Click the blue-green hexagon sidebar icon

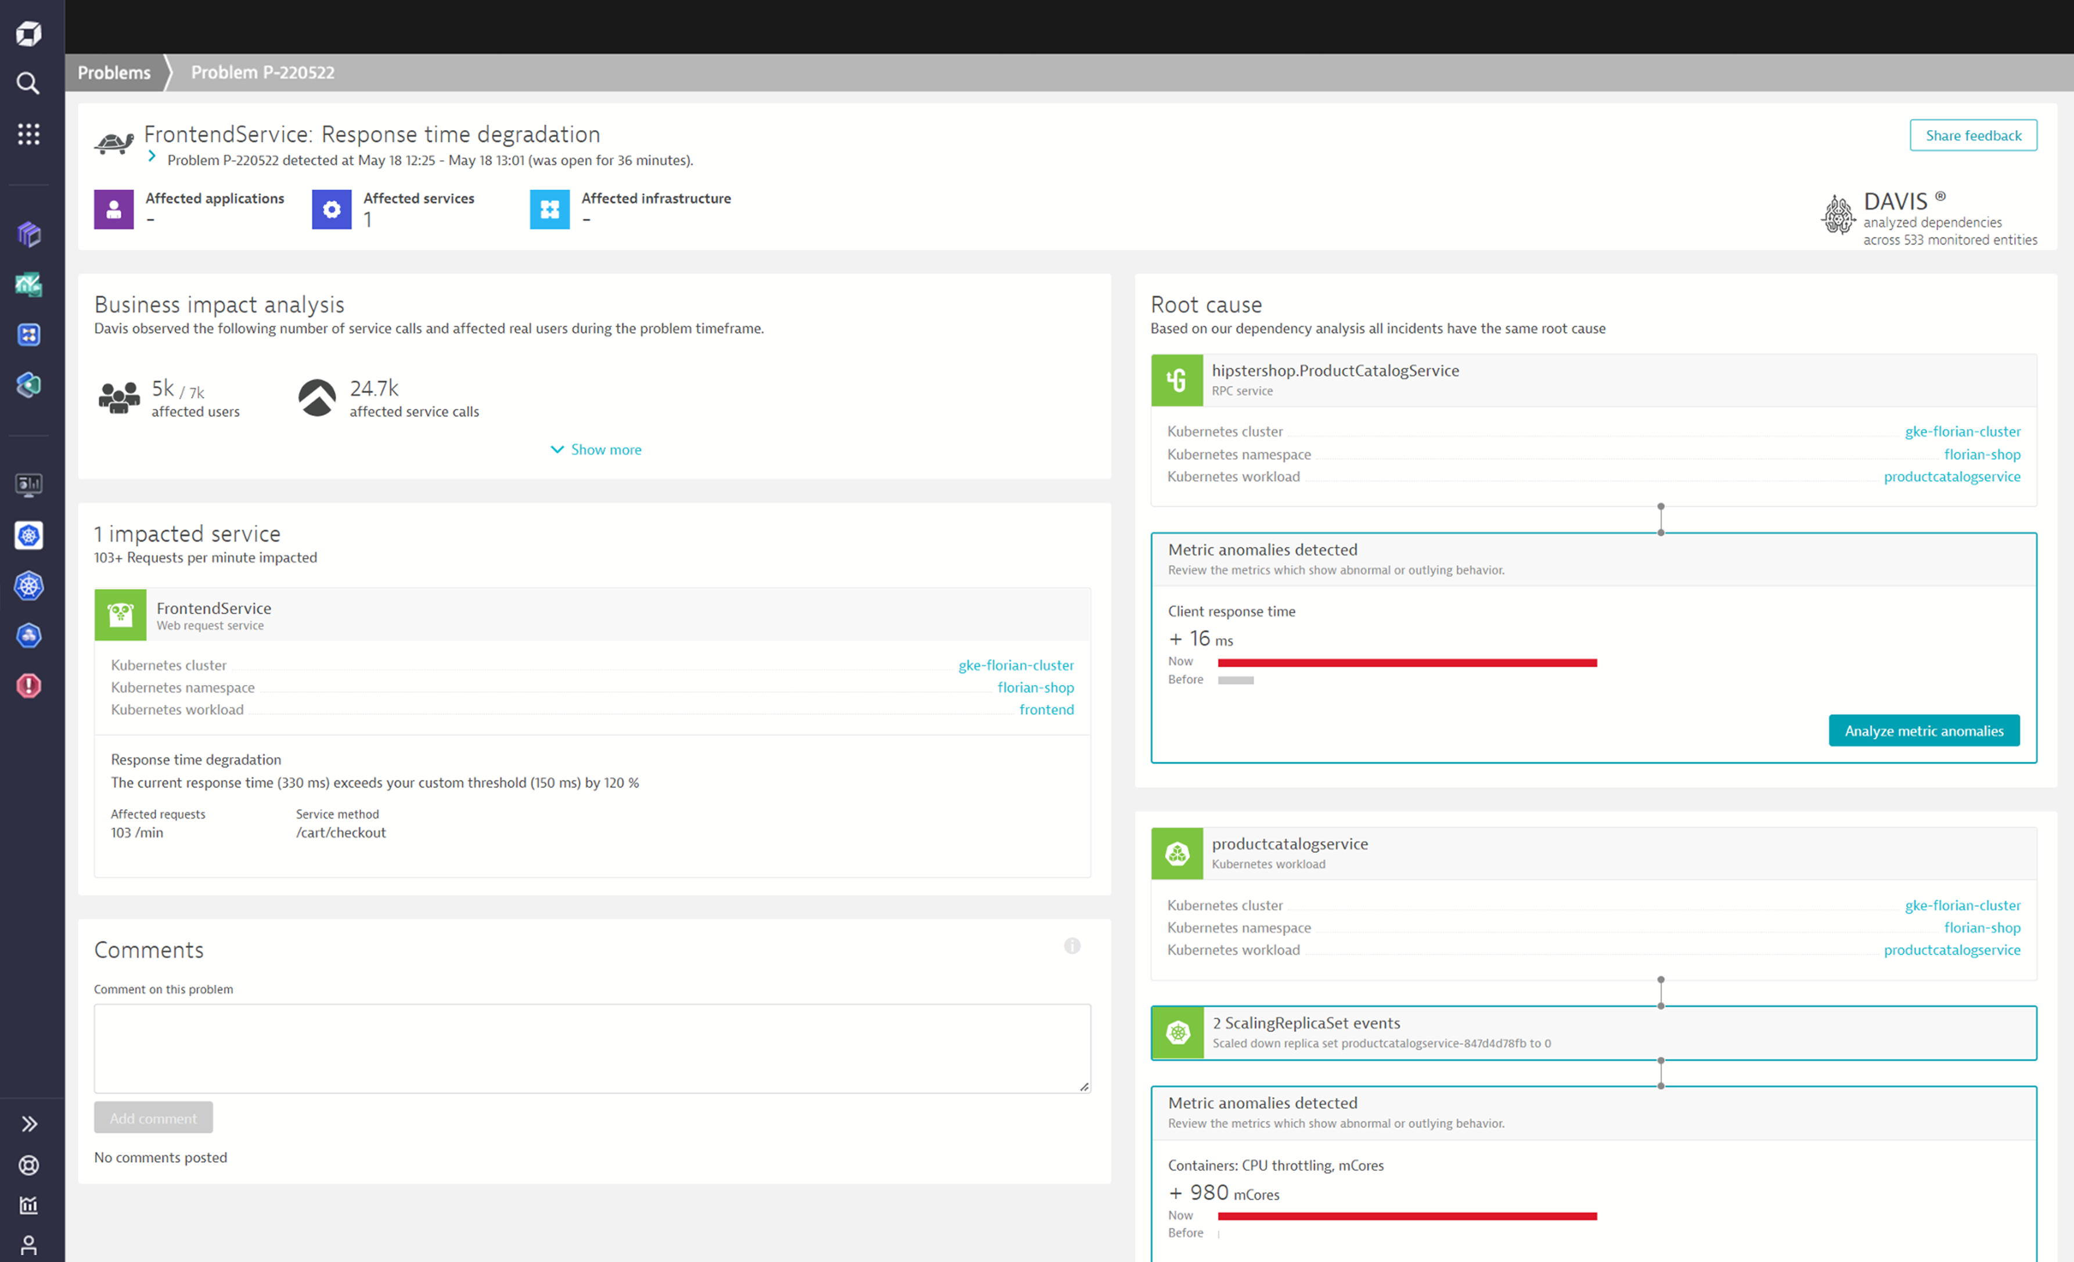click(28, 384)
